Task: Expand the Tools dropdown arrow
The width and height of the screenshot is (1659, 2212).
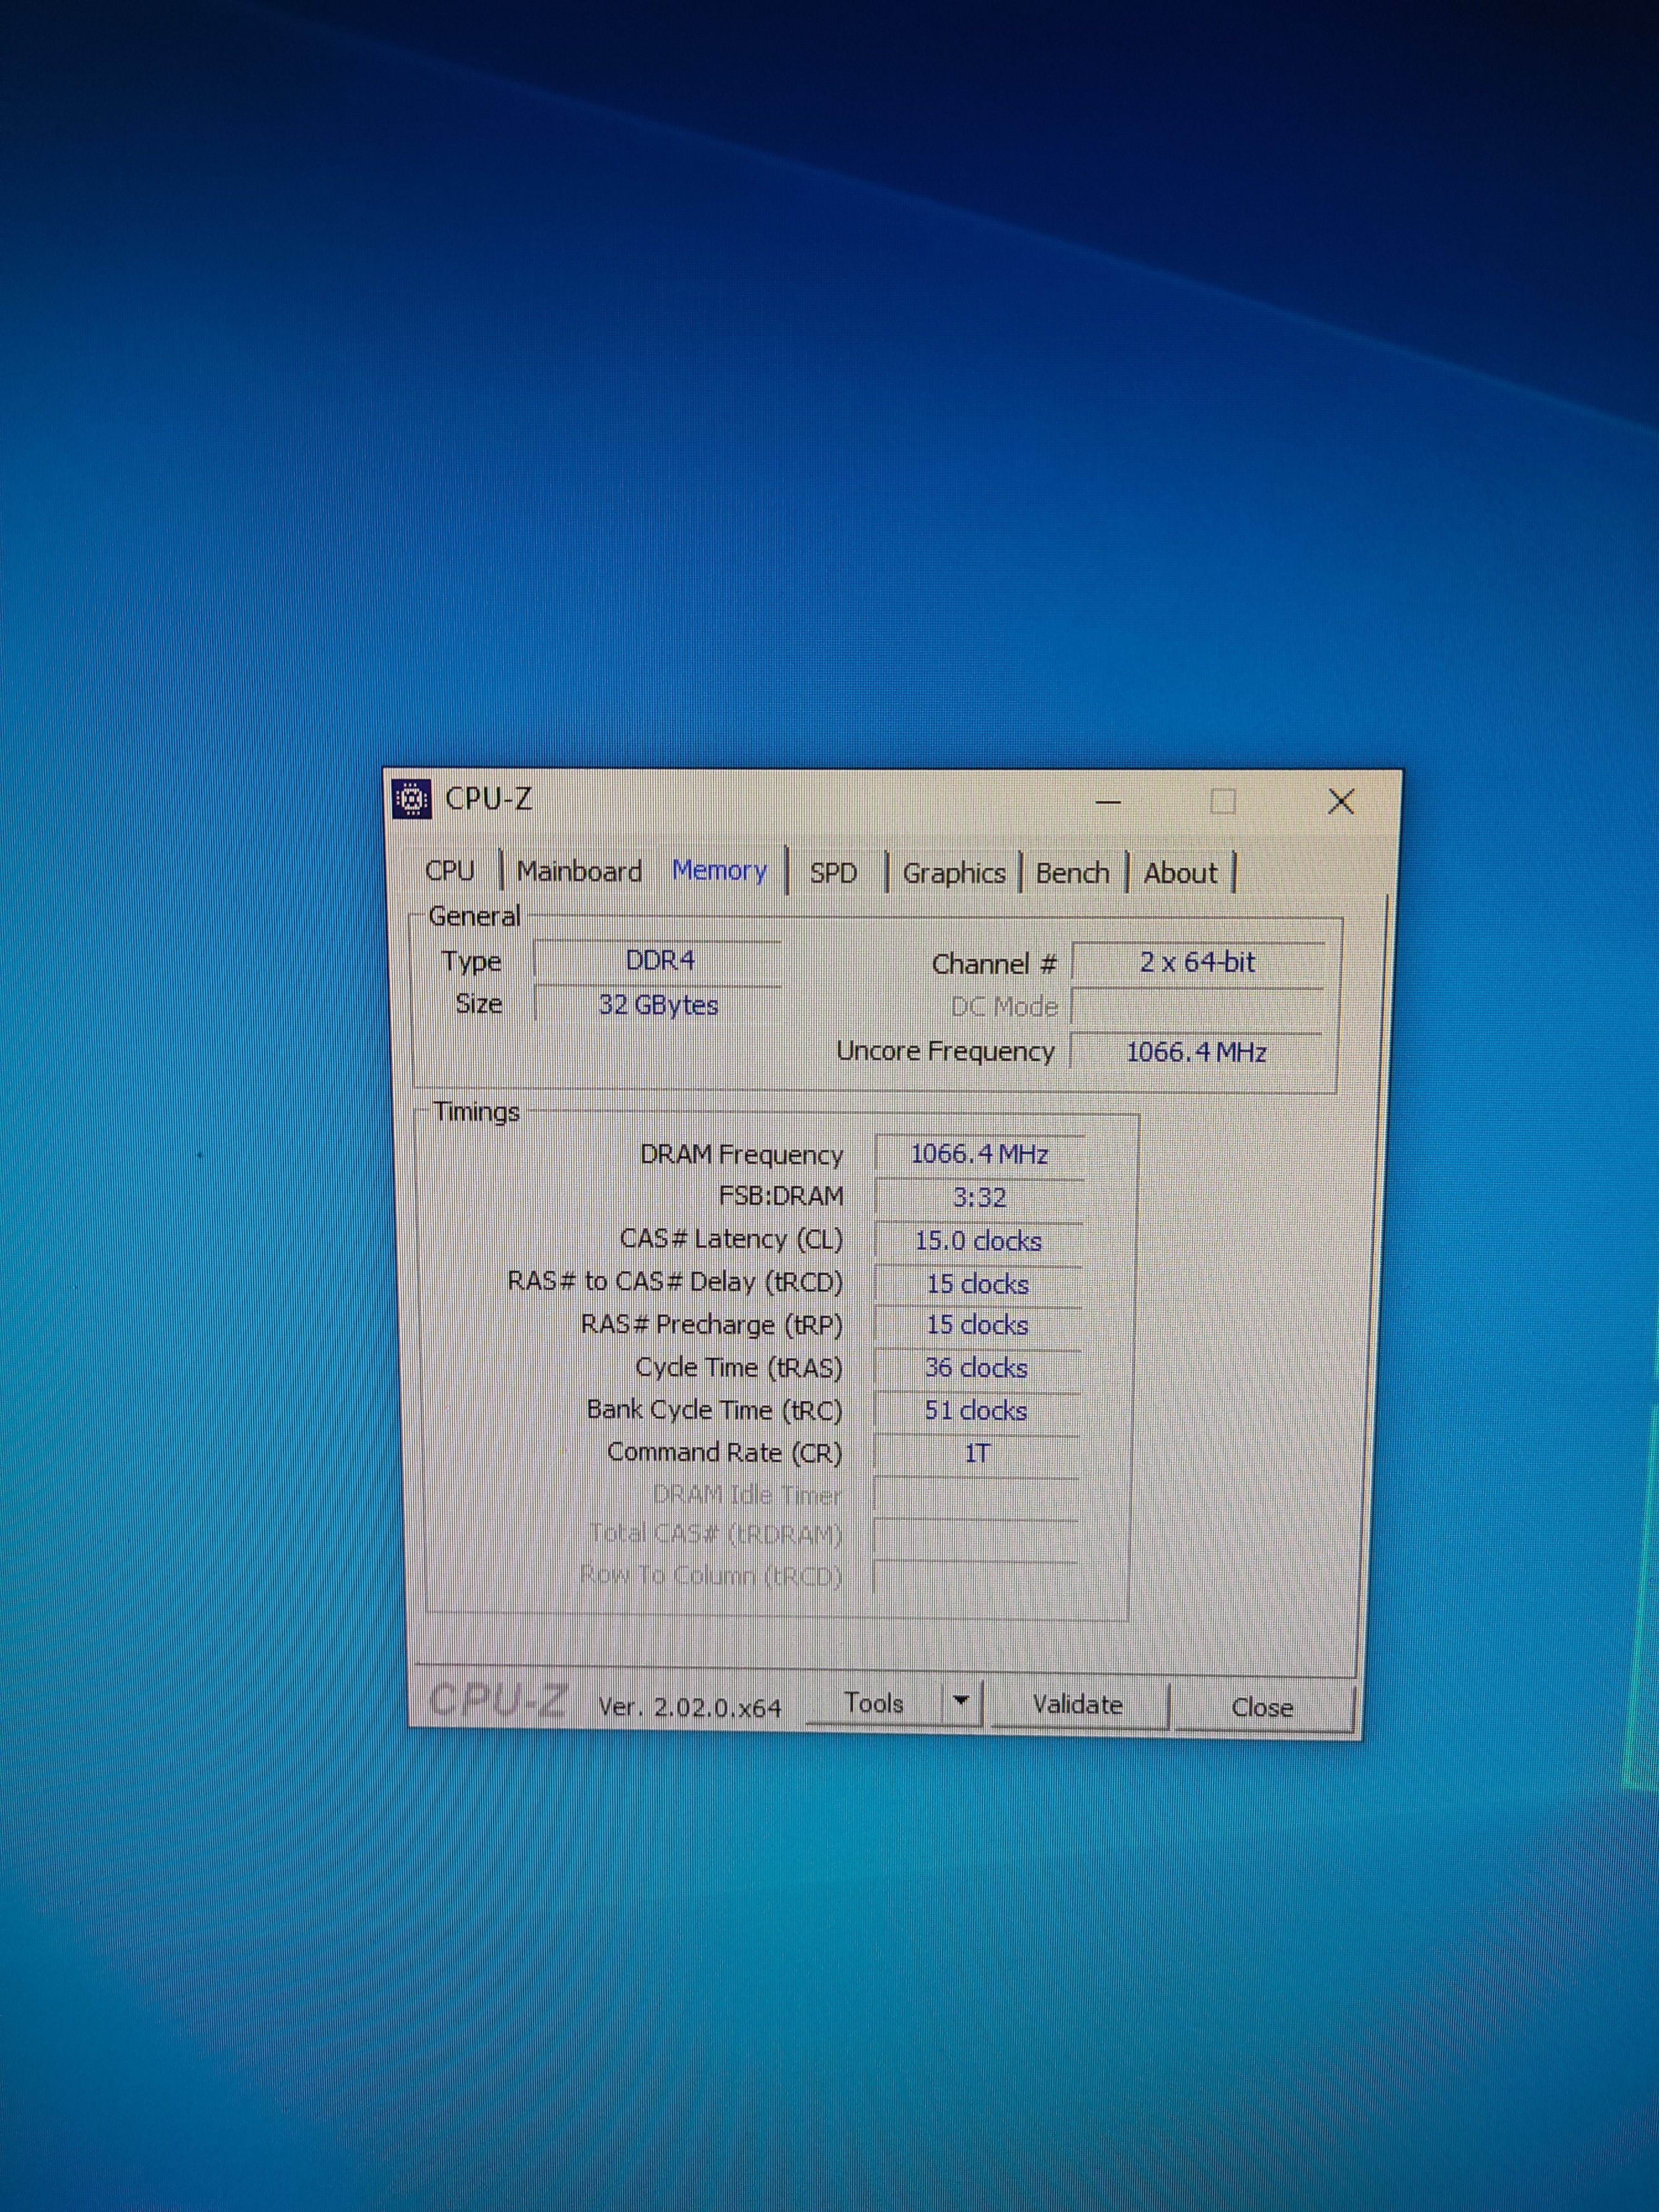Action: (x=961, y=1702)
